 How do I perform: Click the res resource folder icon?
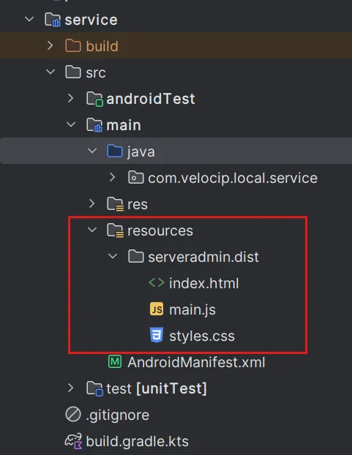tap(115, 204)
